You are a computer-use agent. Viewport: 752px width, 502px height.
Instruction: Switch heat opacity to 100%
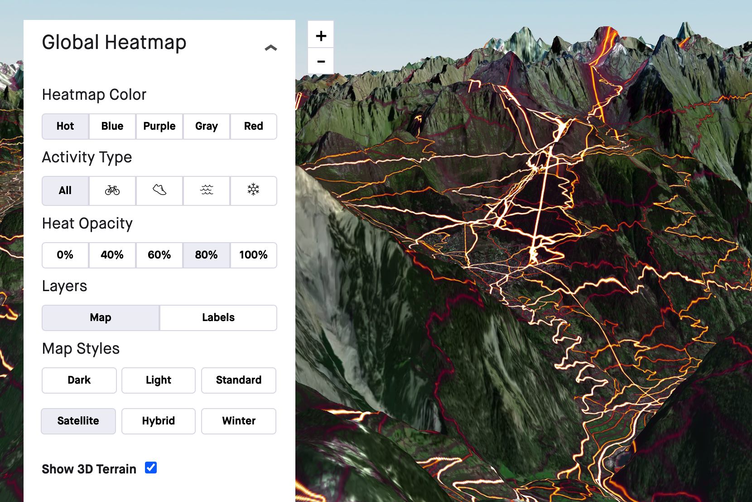[x=253, y=255]
